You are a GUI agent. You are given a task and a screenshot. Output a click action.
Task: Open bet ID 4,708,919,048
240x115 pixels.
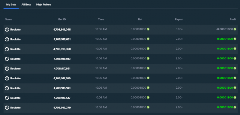pyautogui.click(x=62, y=29)
